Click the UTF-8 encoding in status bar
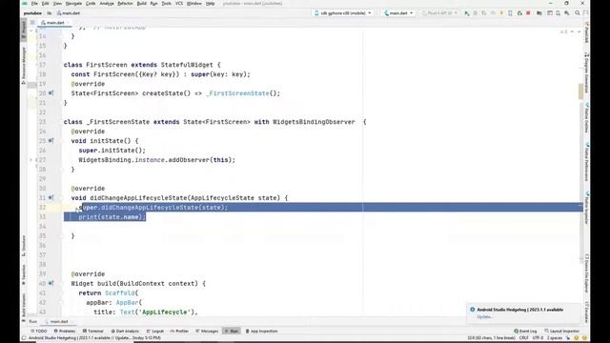 coord(538,338)
